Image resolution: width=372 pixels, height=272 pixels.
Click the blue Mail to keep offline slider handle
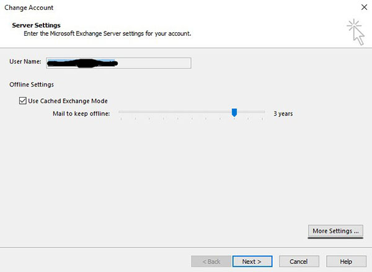tap(234, 112)
